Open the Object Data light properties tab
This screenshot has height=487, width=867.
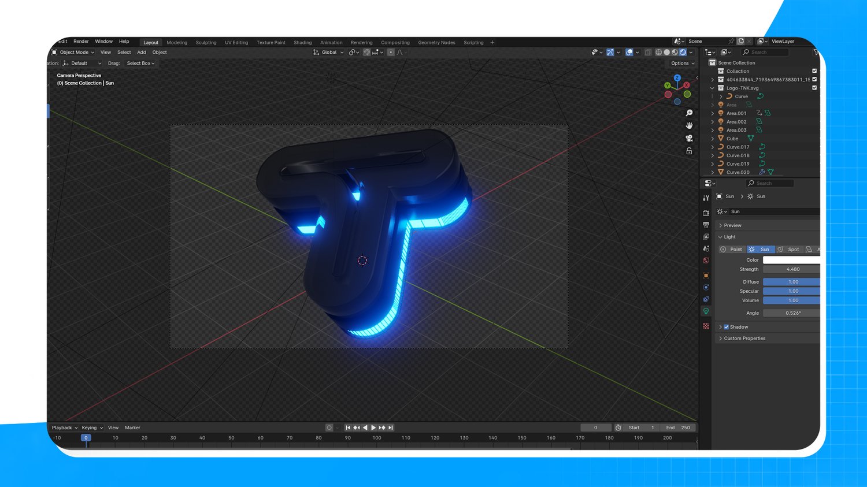coord(706,311)
